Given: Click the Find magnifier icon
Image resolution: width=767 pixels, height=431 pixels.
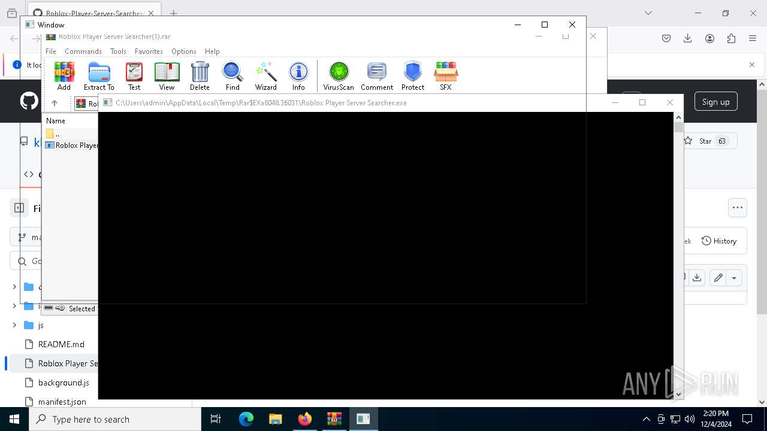Looking at the screenshot, I should 232,76.
